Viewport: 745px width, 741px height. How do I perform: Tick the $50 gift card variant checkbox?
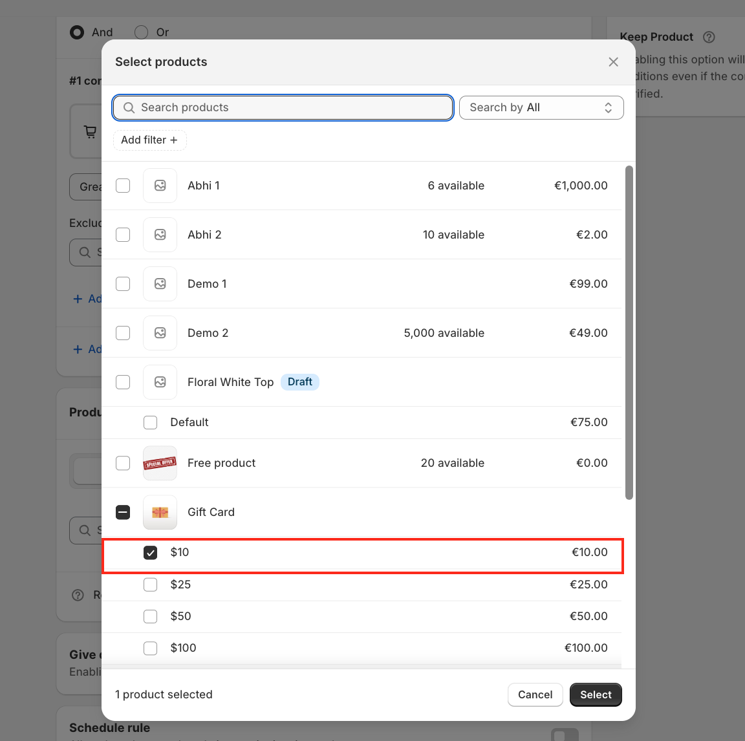151,616
